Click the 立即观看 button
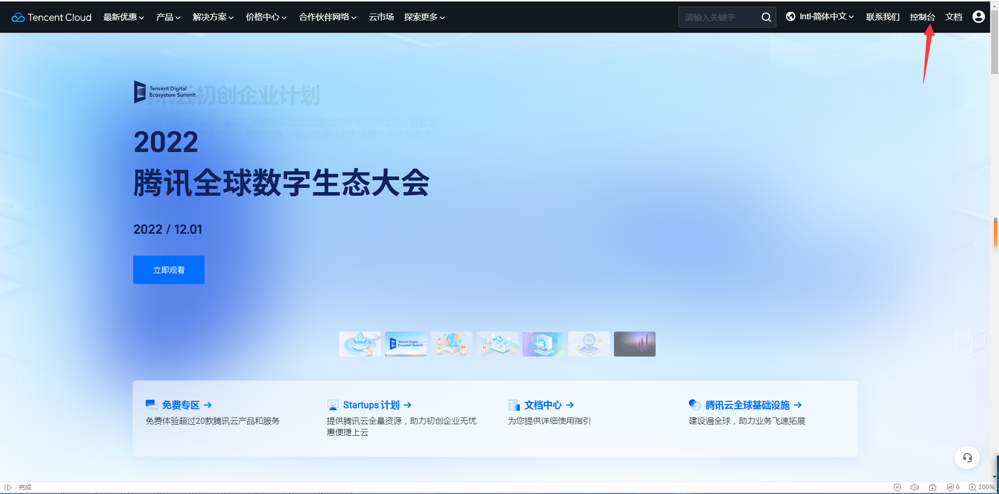 pyautogui.click(x=169, y=270)
